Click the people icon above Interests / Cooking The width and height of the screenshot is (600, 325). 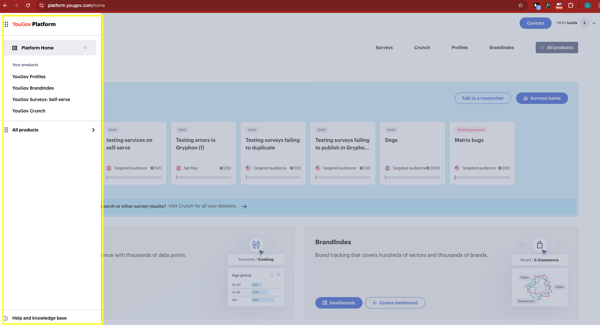[256, 245]
